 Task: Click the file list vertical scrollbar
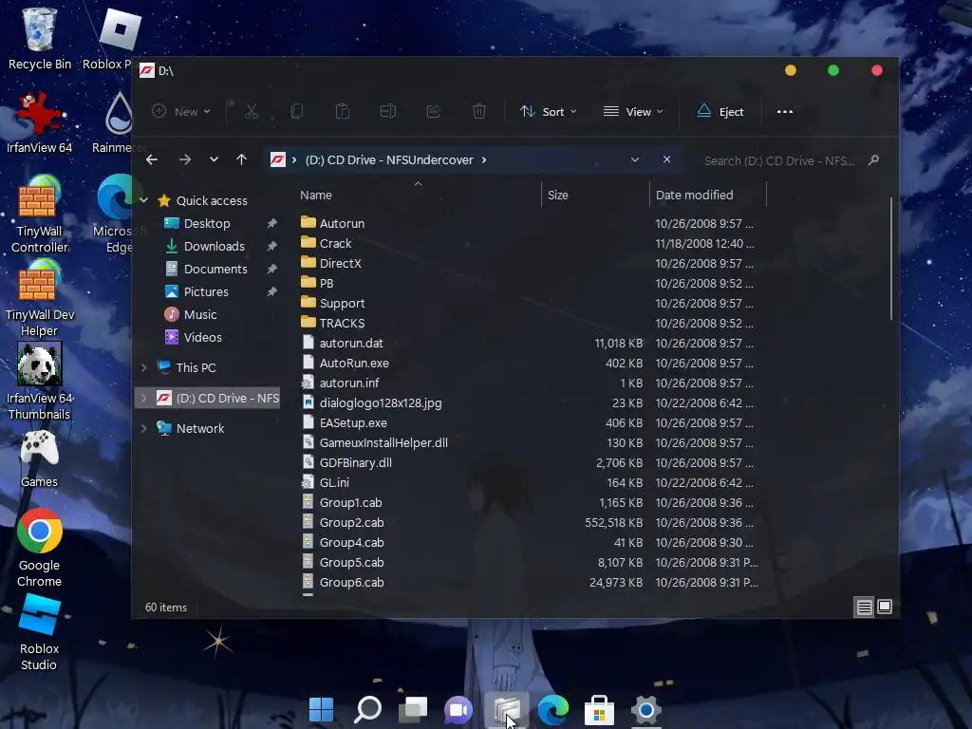pos(890,259)
